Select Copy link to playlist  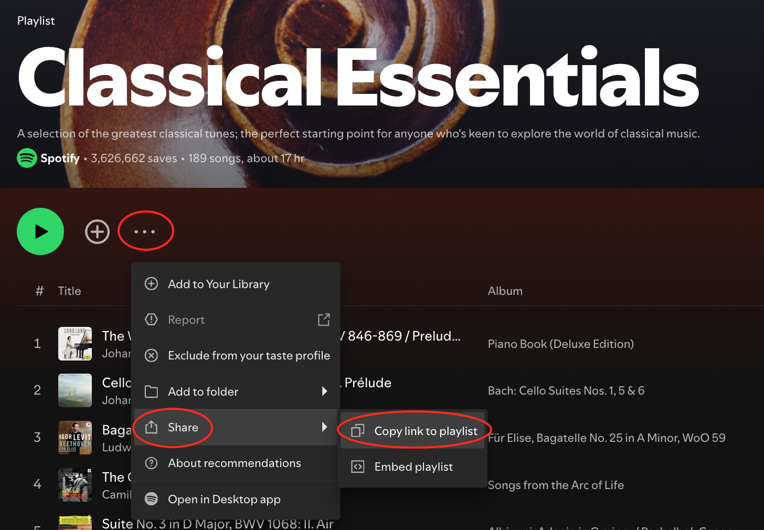tap(425, 431)
